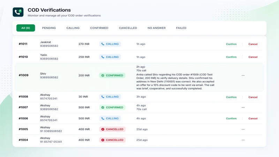
Task: View the FAILED tab
Action: (181, 28)
